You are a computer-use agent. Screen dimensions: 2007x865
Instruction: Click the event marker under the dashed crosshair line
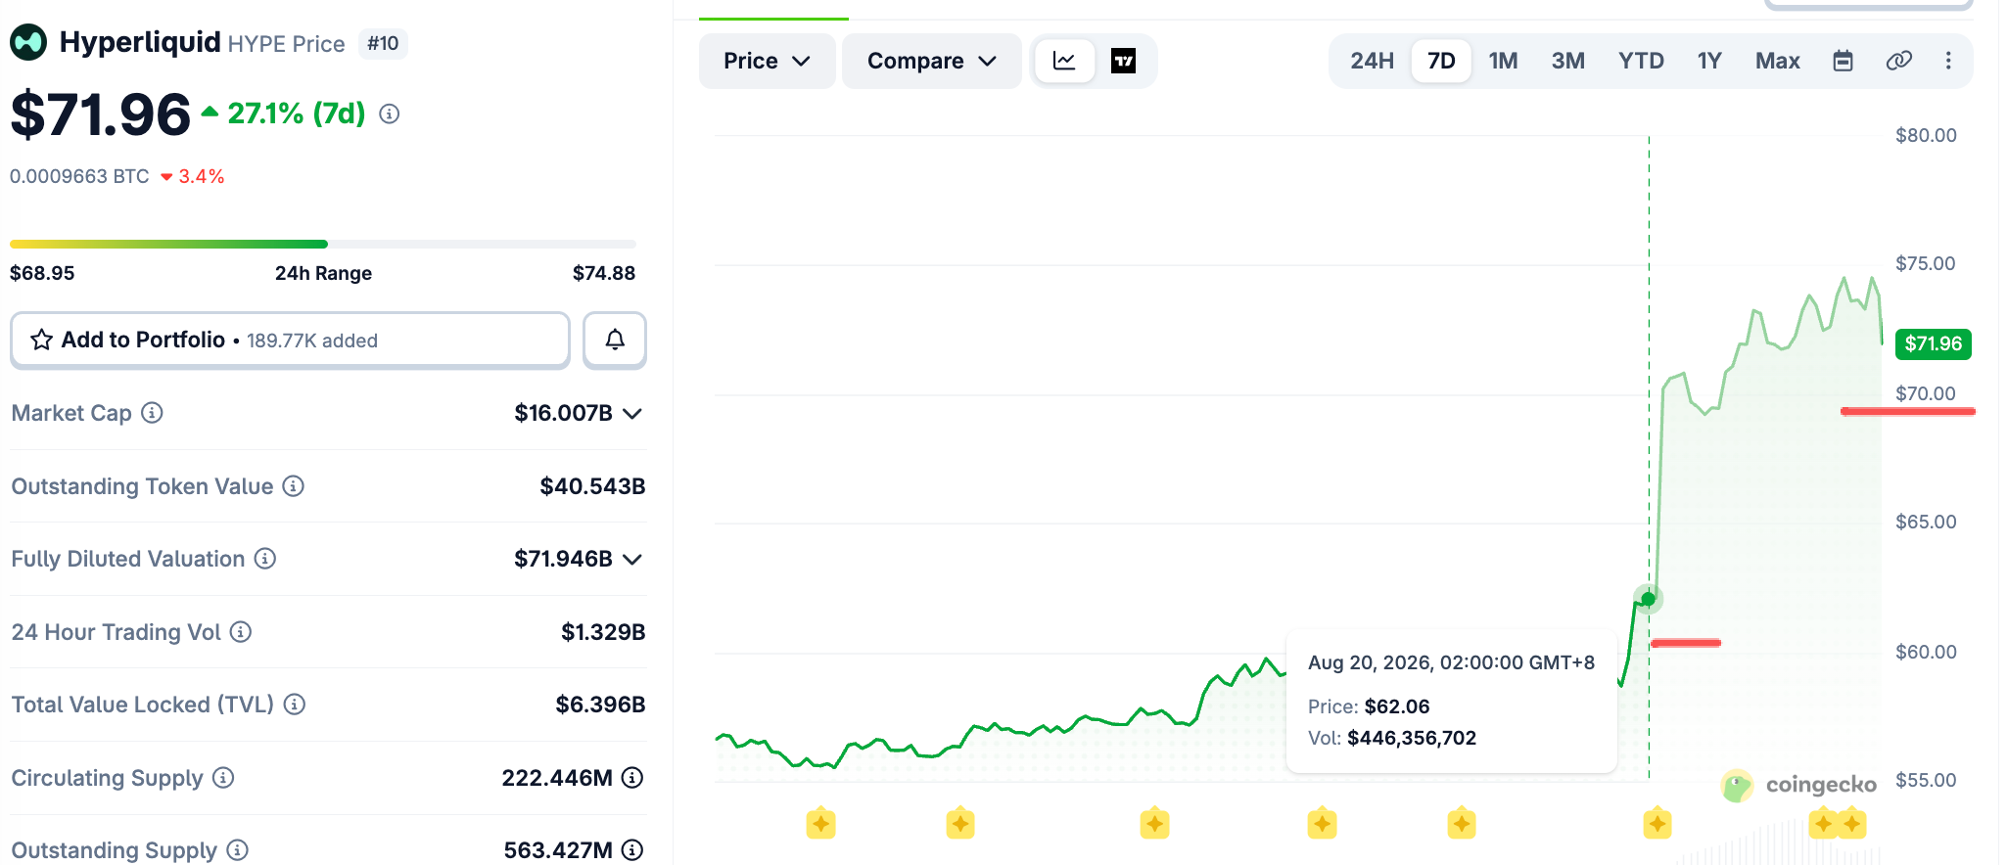point(1657,824)
